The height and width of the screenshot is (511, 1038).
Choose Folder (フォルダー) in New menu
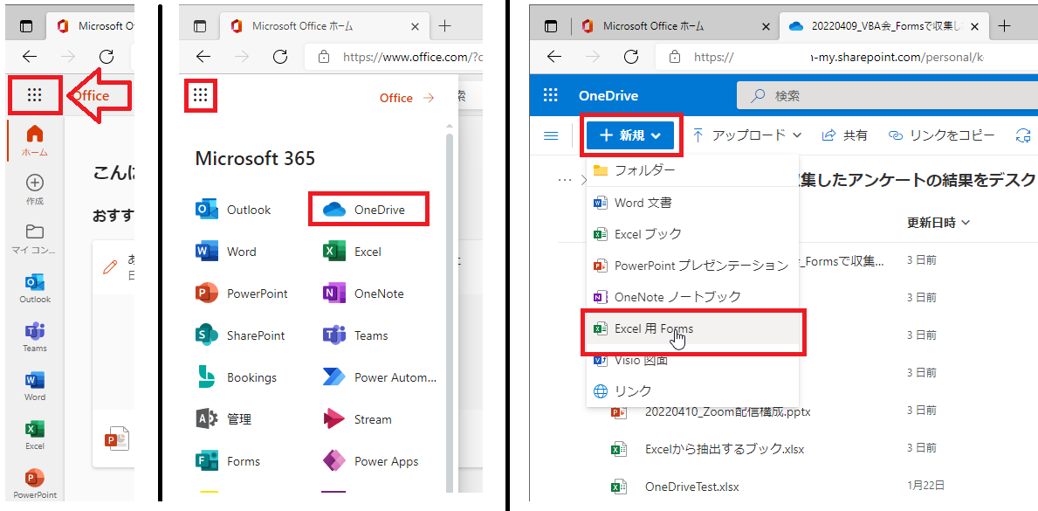(x=692, y=171)
